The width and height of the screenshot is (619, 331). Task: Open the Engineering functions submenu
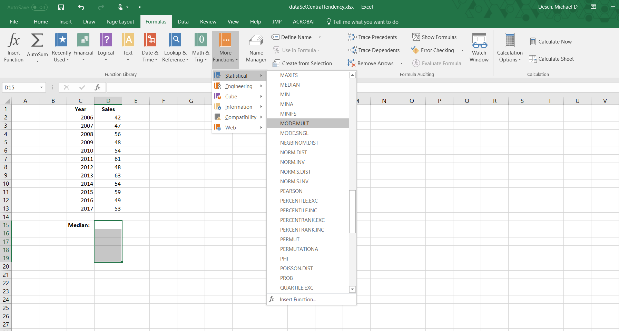click(239, 86)
